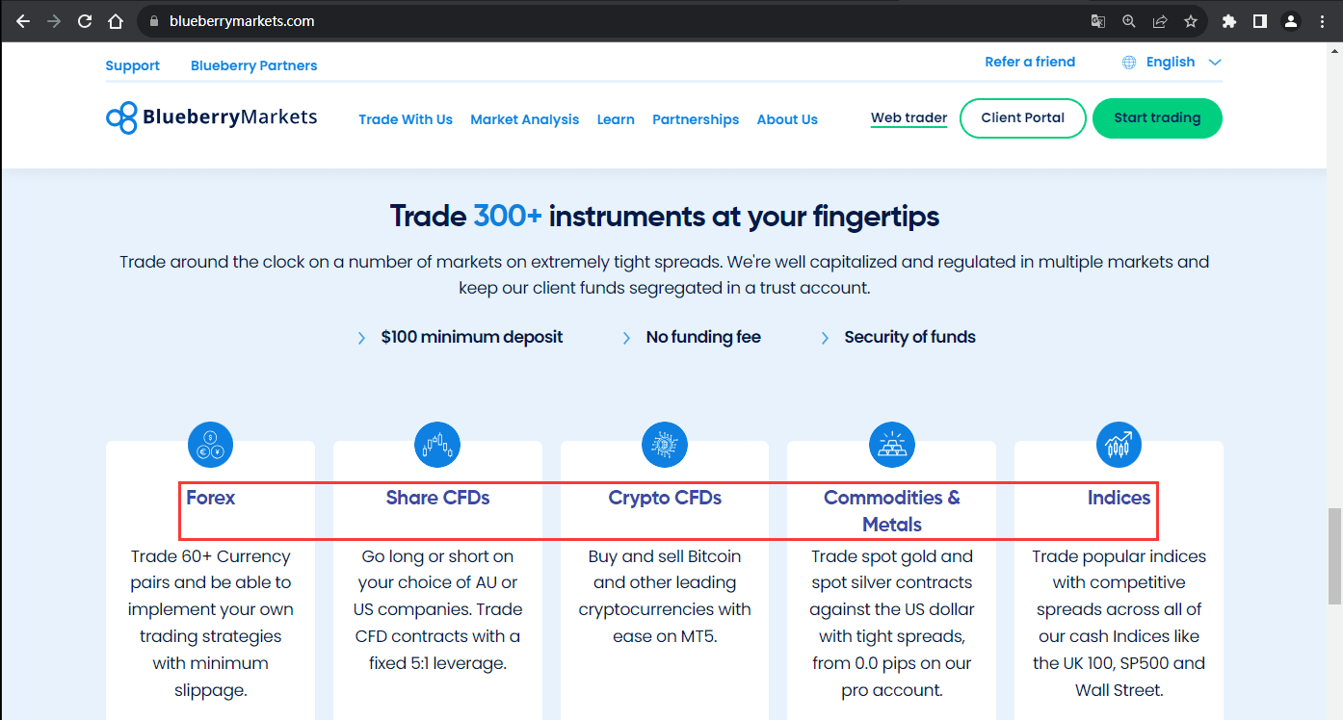Viewport: 1343px width, 720px height.
Task: Click the globe language icon
Action: pyautogui.click(x=1129, y=62)
